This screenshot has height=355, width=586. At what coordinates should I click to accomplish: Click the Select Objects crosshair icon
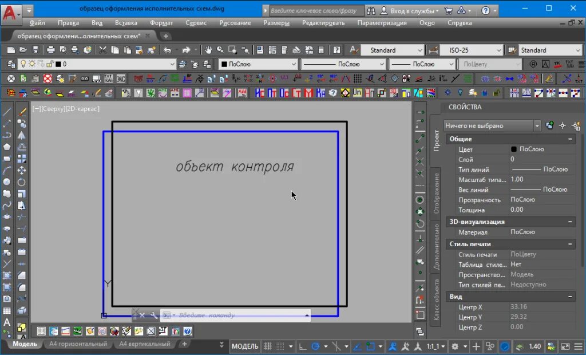(x=563, y=126)
